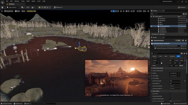188x105 pixels.
Task: Create new folder in Outliner
Action: click(184, 14)
